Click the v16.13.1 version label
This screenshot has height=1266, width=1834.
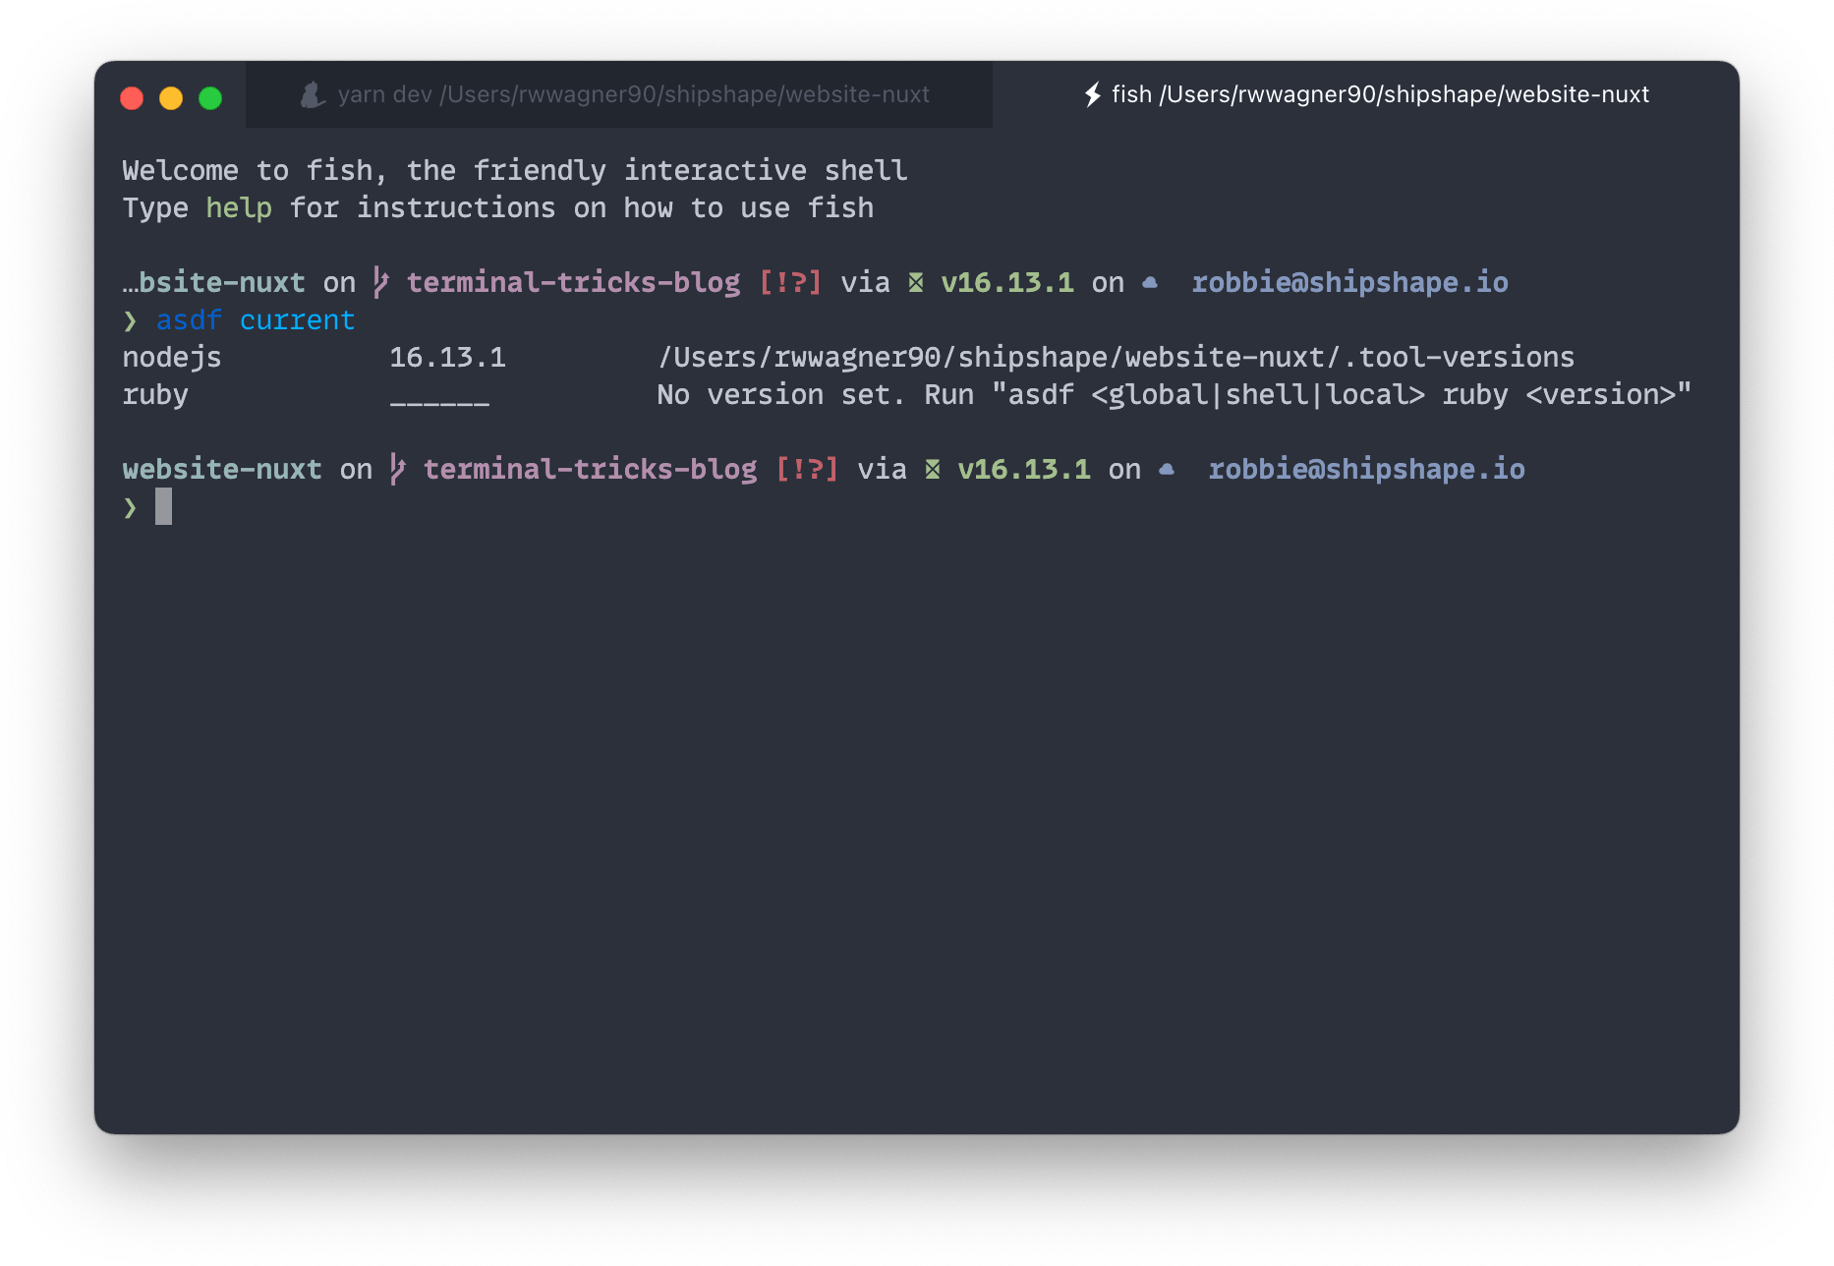tap(1006, 282)
